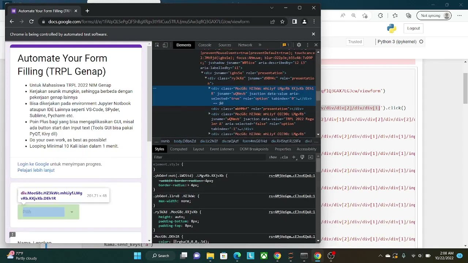Follow the Pelajari lebih lanjut link
The width and height of the screenshot is (468, 263).
click(36, 170)
